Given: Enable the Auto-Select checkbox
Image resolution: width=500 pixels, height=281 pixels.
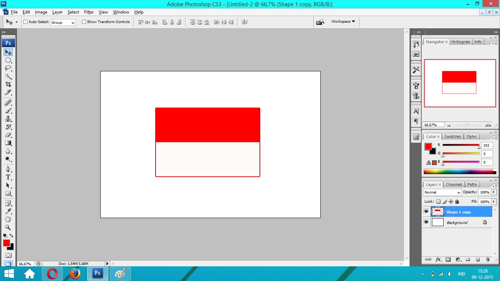Looking at the screenshot, I should pyautogui.click(x=26, y=22).
